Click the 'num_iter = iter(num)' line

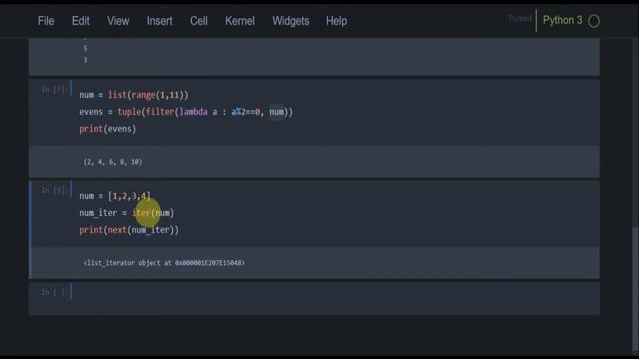[x=127, y=213]
